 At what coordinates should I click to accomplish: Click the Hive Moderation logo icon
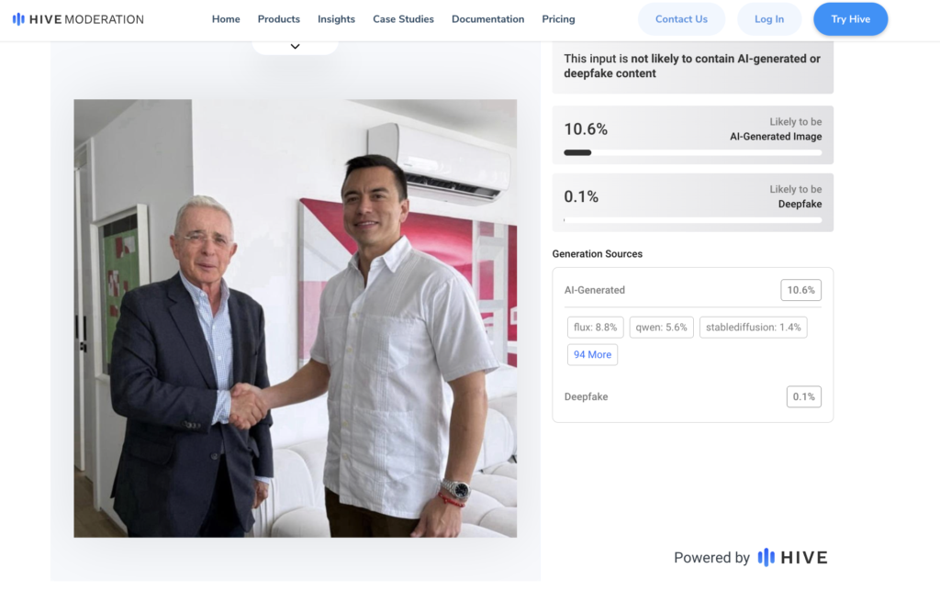[x=18, y=19]
